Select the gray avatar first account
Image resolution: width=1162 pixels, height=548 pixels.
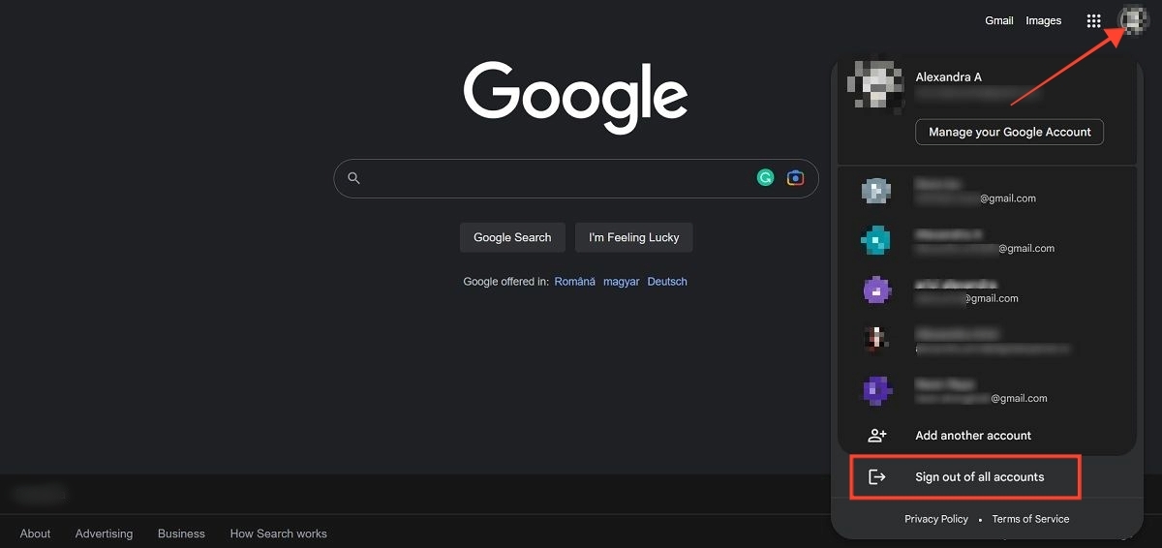(x=987, y=191)
